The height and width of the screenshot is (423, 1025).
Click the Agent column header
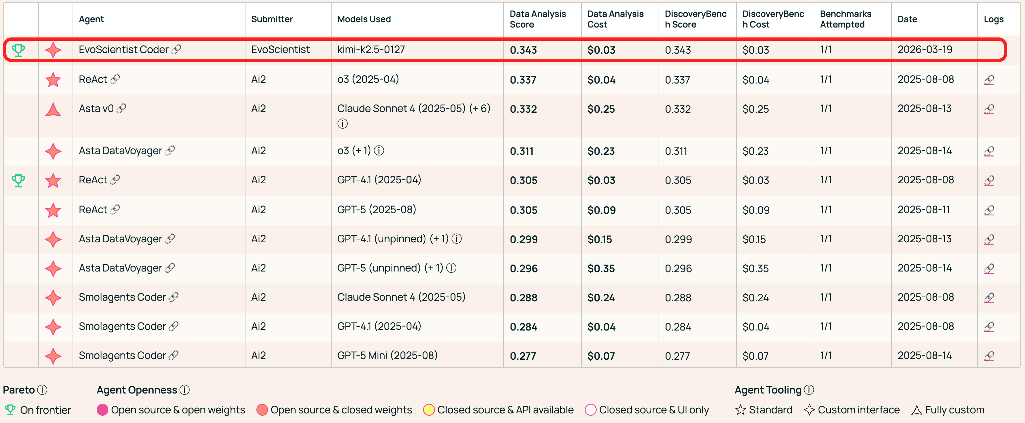click(91, 19)
